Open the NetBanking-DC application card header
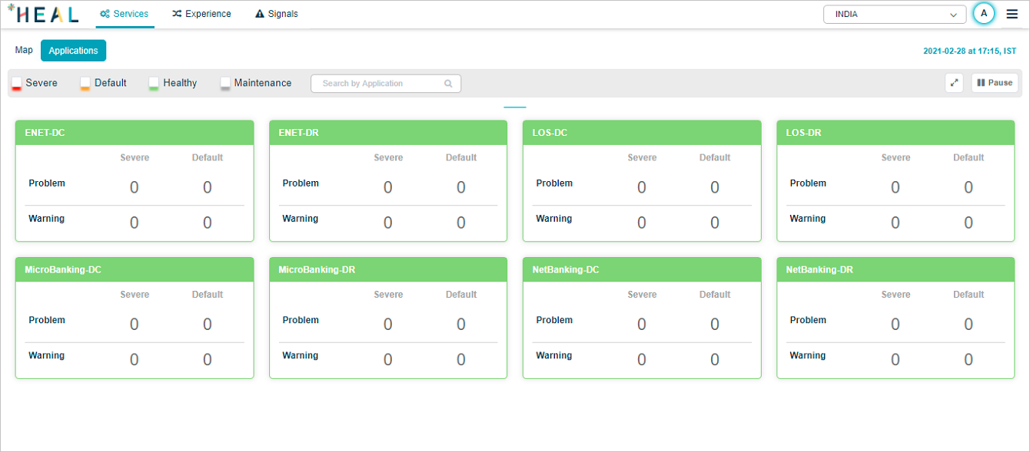1030x452 pixels. coord(642,269)
